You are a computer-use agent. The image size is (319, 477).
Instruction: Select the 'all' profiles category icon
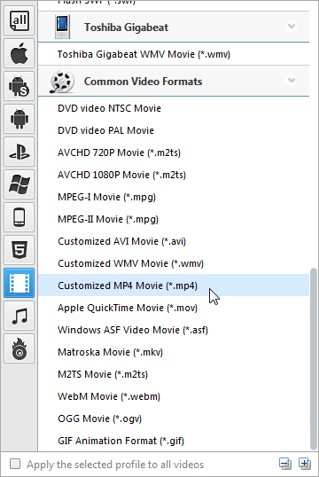19,21
